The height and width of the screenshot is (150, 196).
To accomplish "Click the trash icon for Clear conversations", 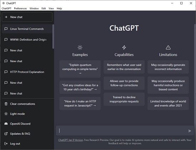I will 6,104.
